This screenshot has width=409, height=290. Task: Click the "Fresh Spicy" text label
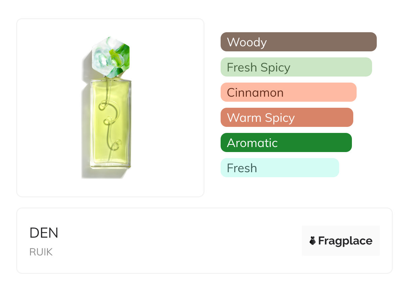[x=259, y=67]
